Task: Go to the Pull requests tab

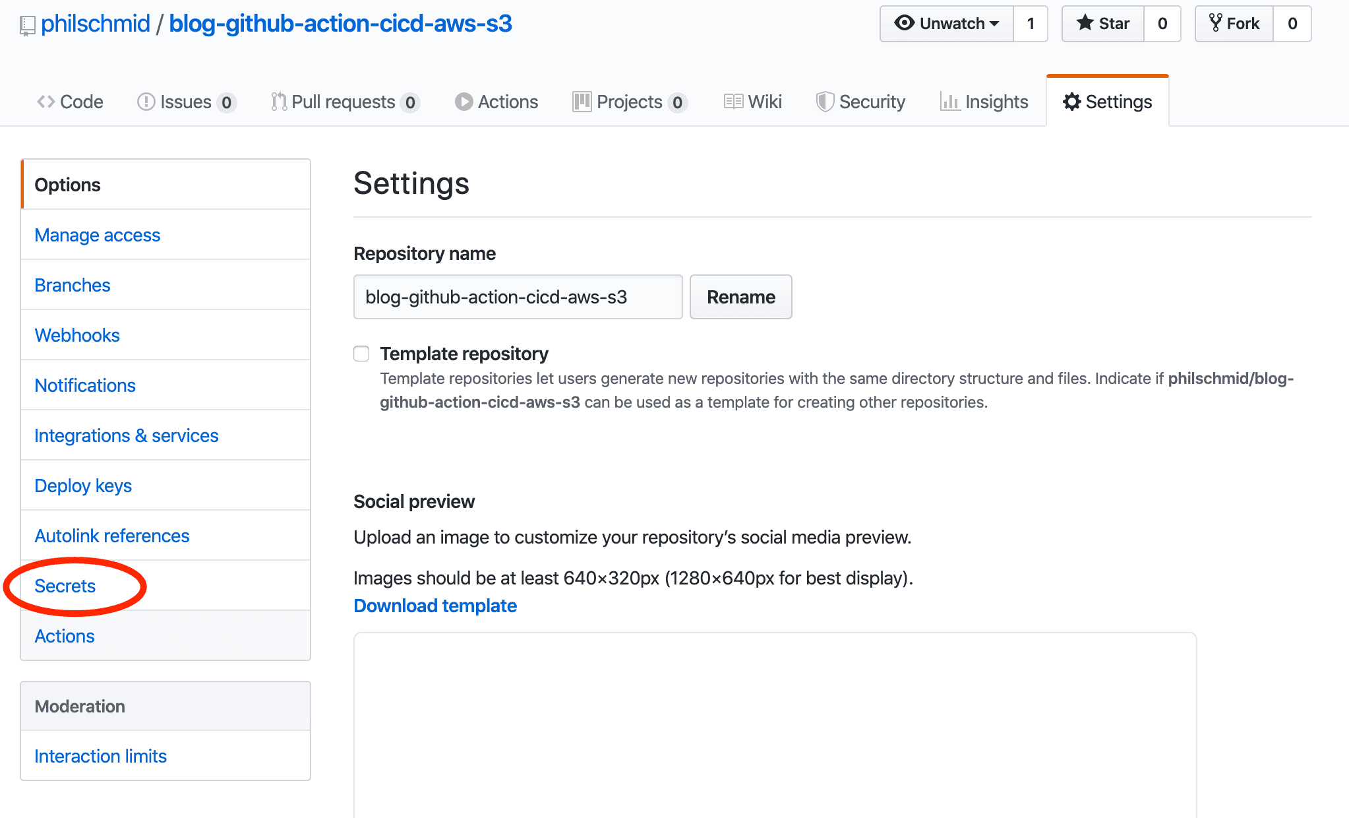Action: (x=345, y=102)
